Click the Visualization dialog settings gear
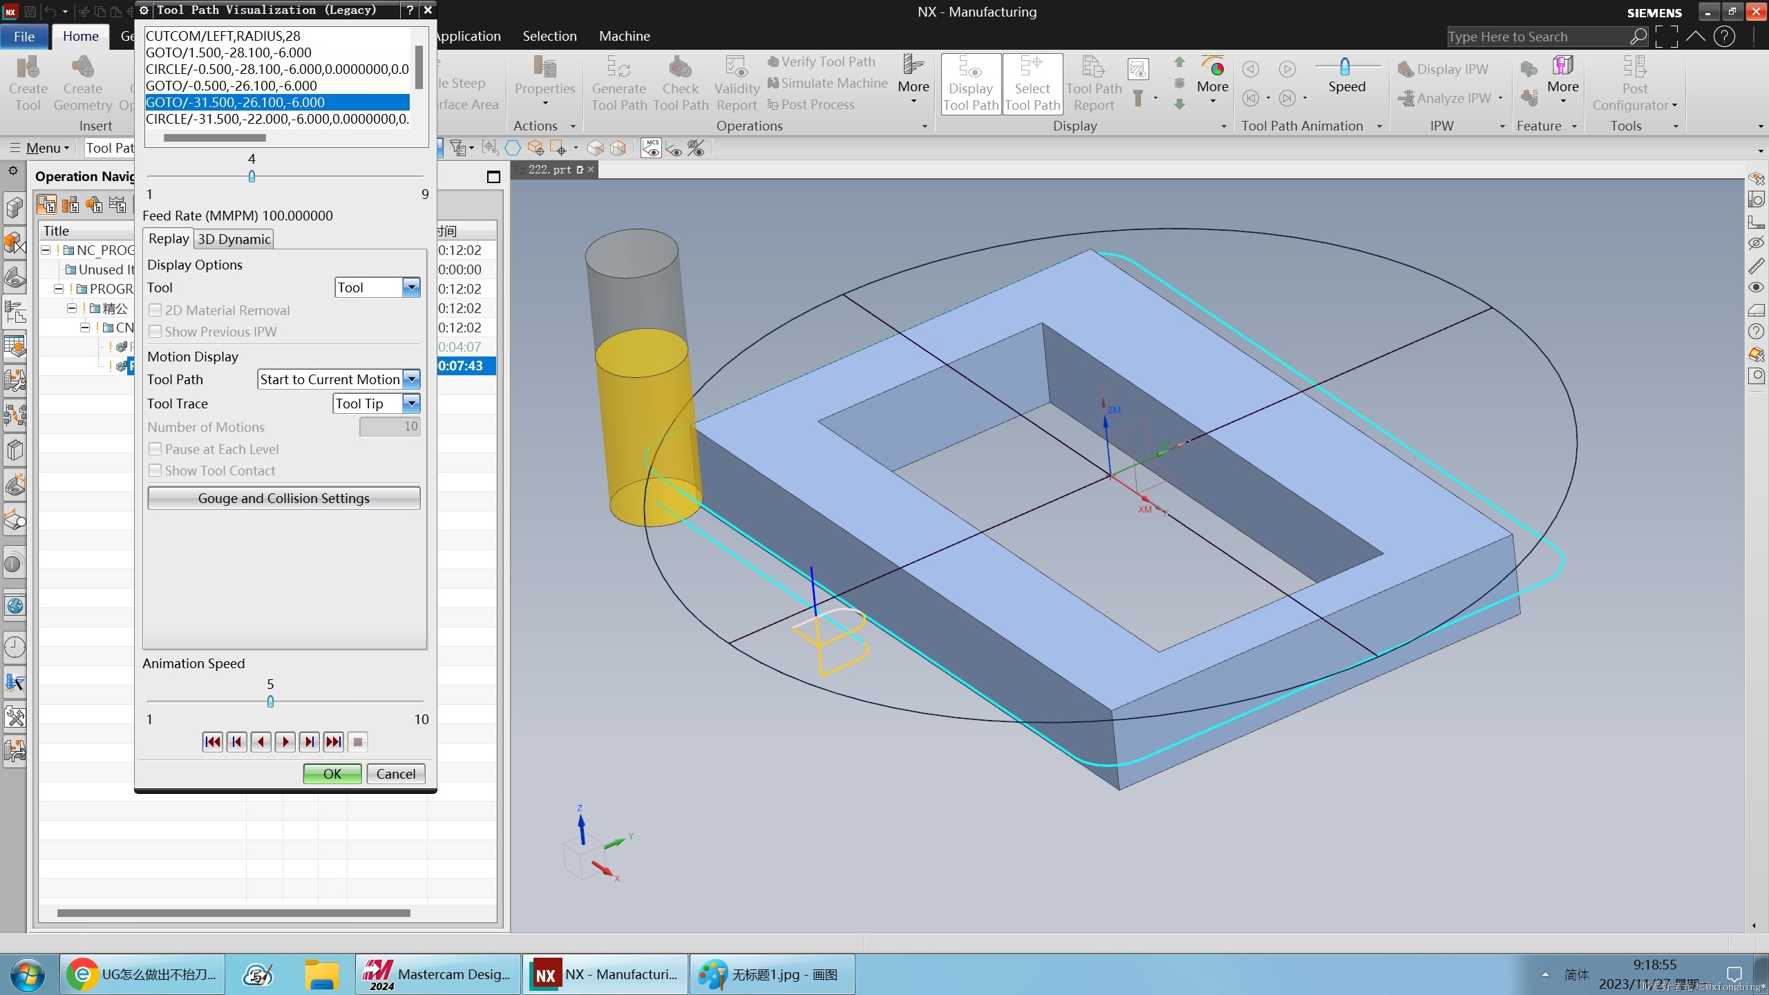This screenshot has width=1769, height=995. pos(144,10)
